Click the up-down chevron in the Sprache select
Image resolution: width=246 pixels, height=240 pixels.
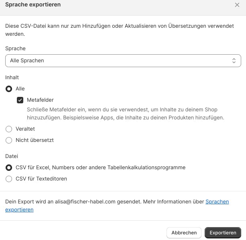click(234, 61)
